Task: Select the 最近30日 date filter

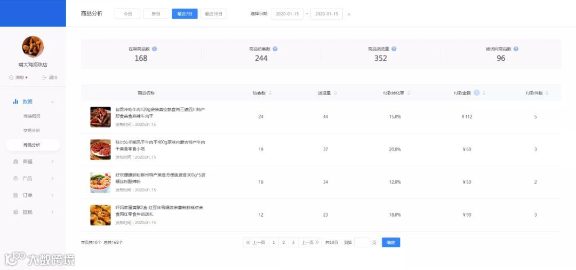Action: pos(213,14)
